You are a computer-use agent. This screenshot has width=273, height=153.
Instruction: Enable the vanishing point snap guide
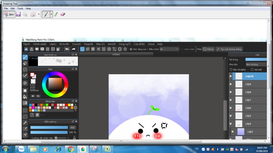click(x=98, y=49)
